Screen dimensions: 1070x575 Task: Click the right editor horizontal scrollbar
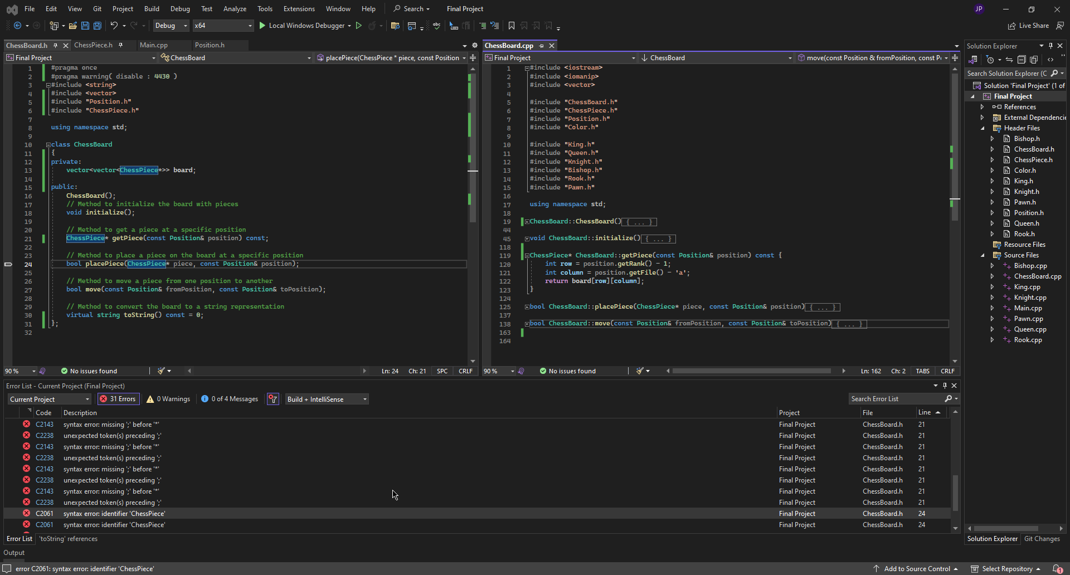[x=751, y=371]
